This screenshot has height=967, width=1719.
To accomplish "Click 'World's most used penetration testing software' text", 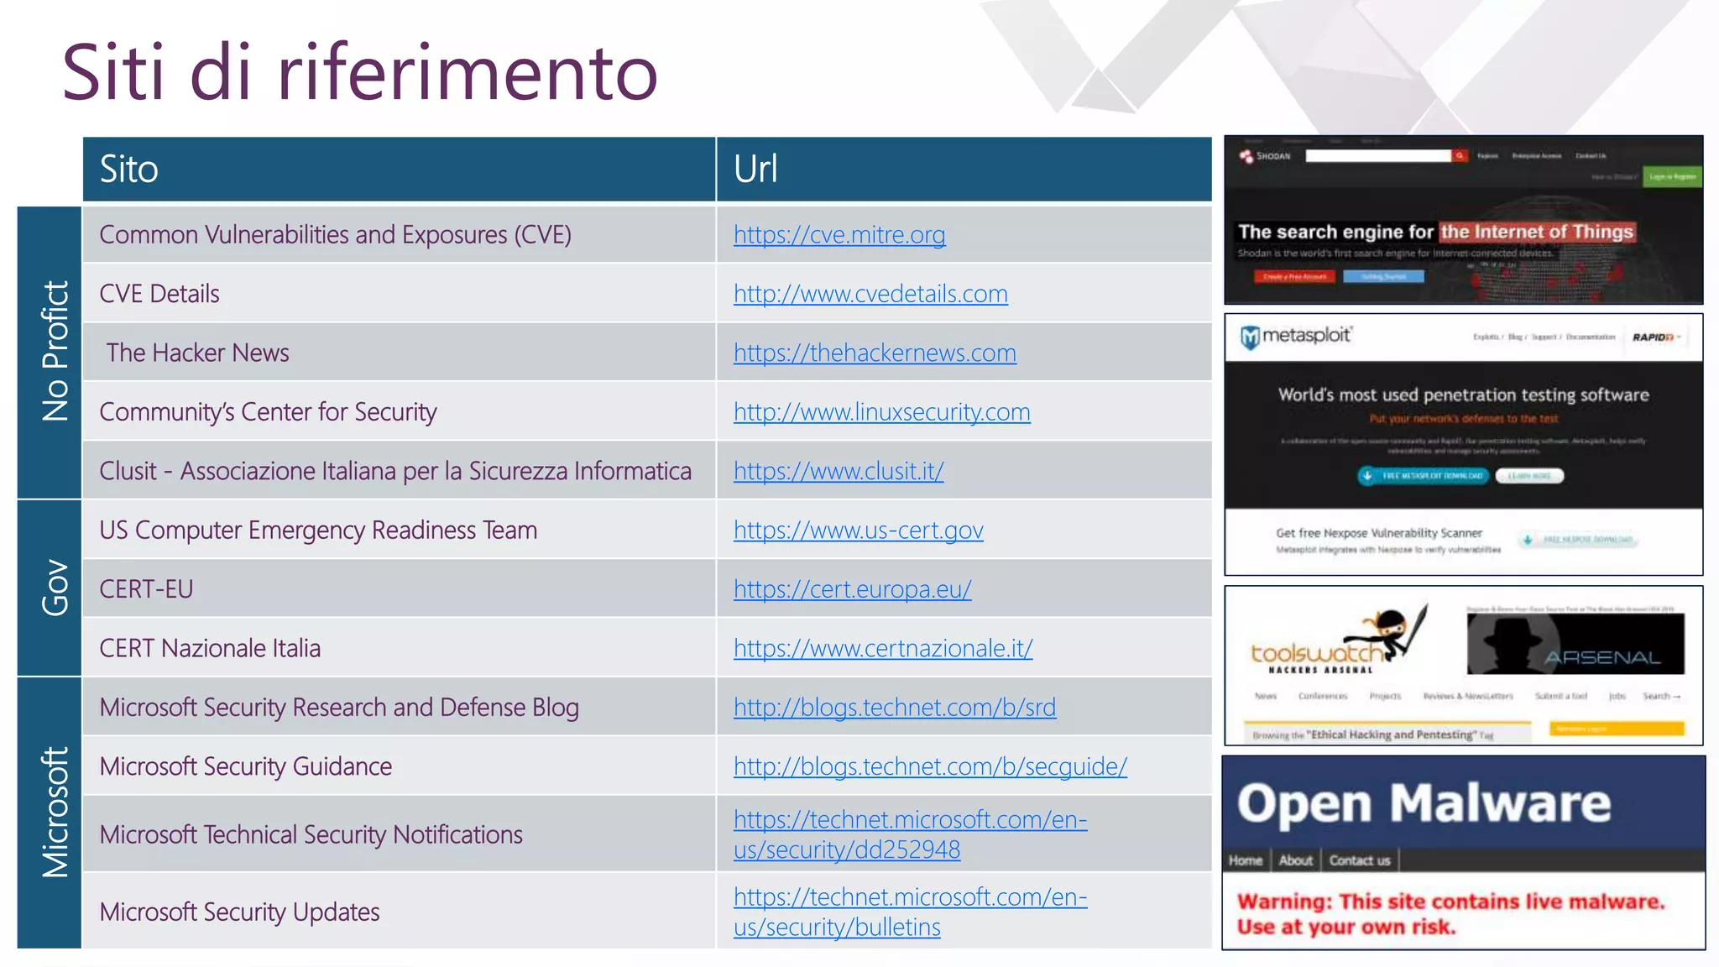I will coord(1463,395).
